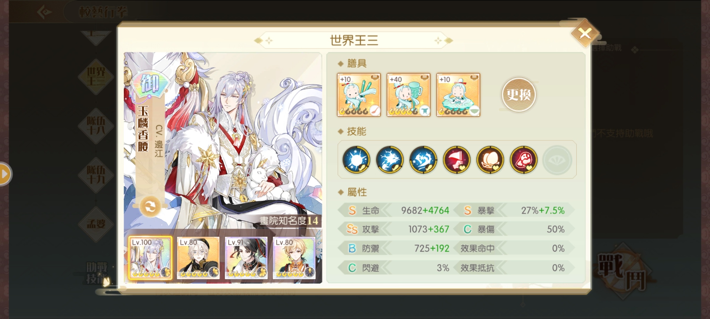Select the Lv.80 blond character portrait

point(294,258)
